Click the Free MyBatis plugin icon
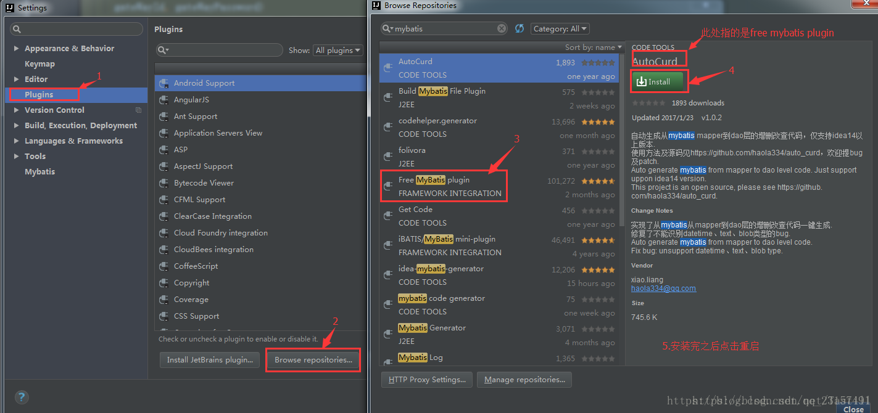The height and width of the screenshot is (413, 878). (388, 186)
